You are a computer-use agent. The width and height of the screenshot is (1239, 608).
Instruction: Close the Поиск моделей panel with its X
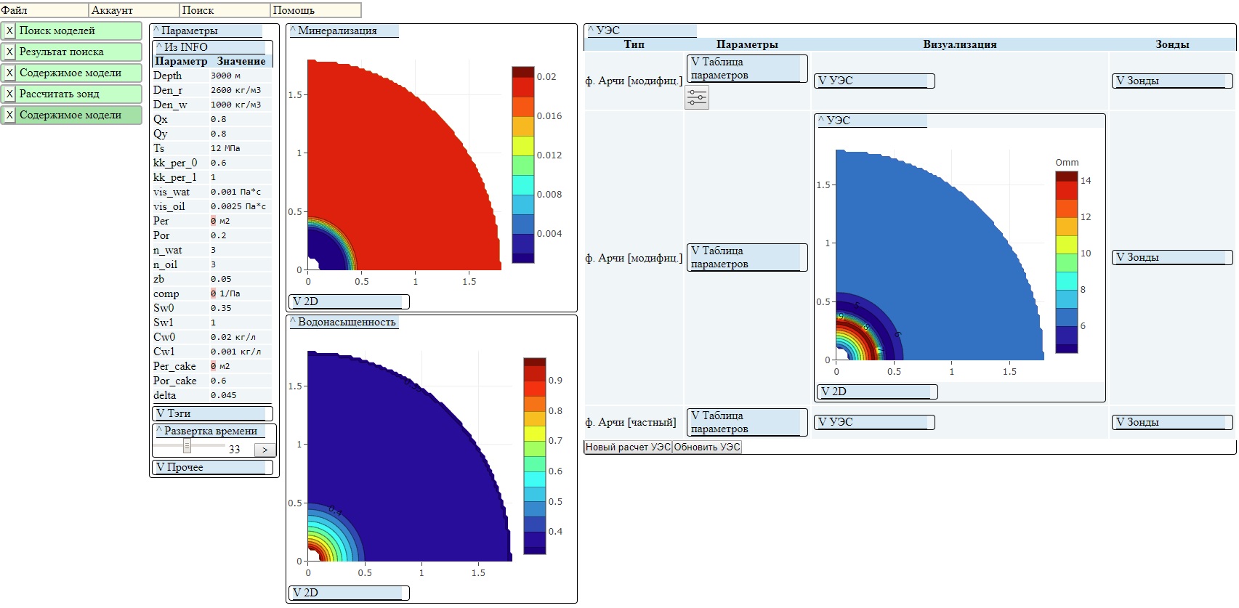[9, 31]
